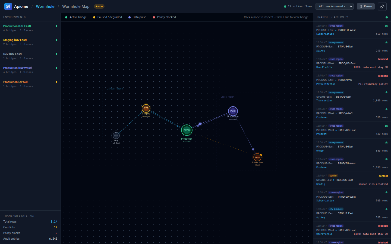Open the PaymentMethod PII residency entry
Viewport: 391px width, 244px height.
pyautogui.click(x=352, y=80)
